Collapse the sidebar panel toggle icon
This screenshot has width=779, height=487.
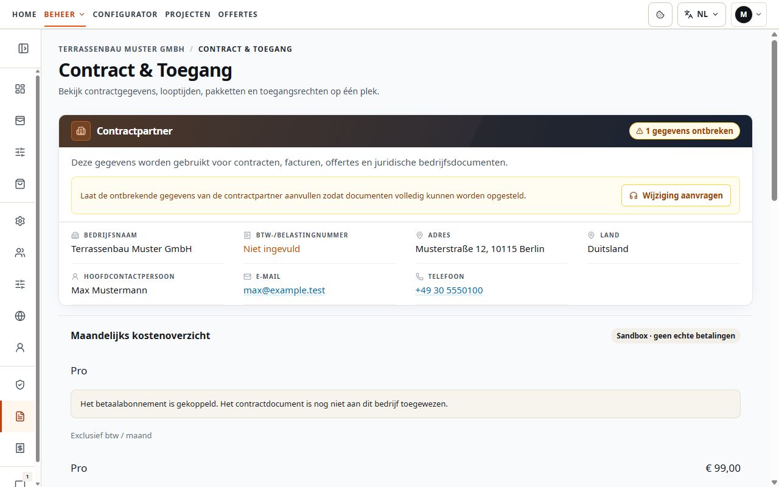tap(23, 49)
